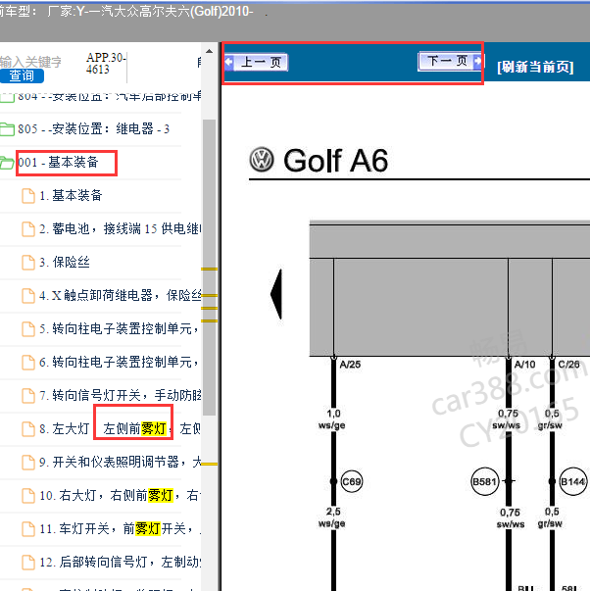
Task: Click the A/10 pin label
Action: pyautogui.click(x=524, y=365)
